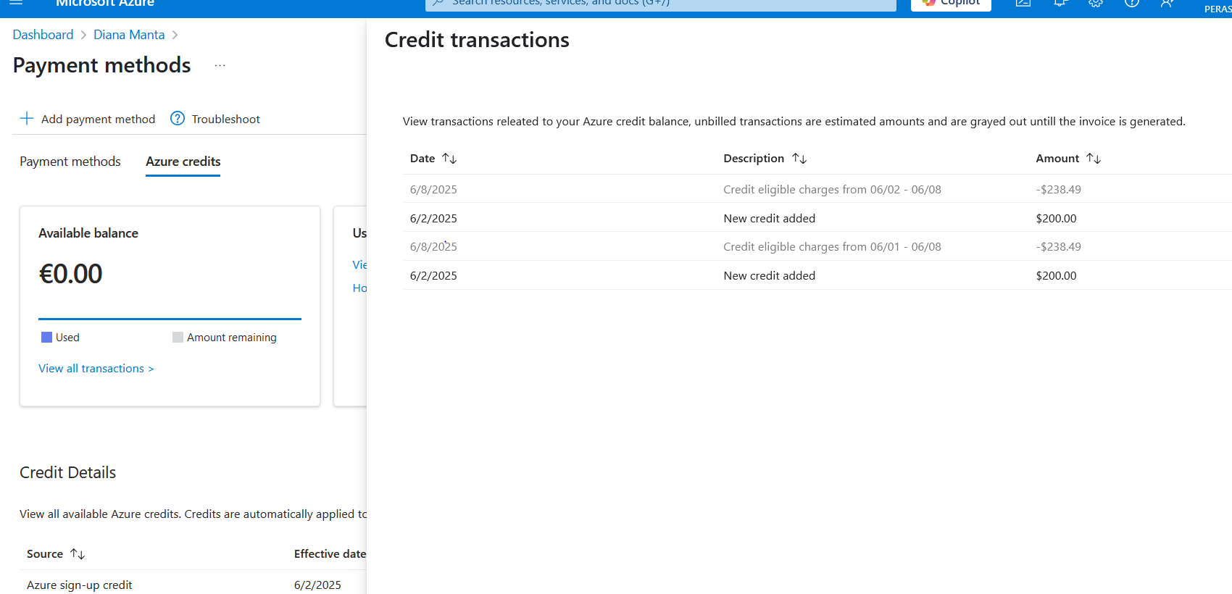The image size is (1232, 594).
Task: Click the blue Used legend swatch
Action: point(47,338)
